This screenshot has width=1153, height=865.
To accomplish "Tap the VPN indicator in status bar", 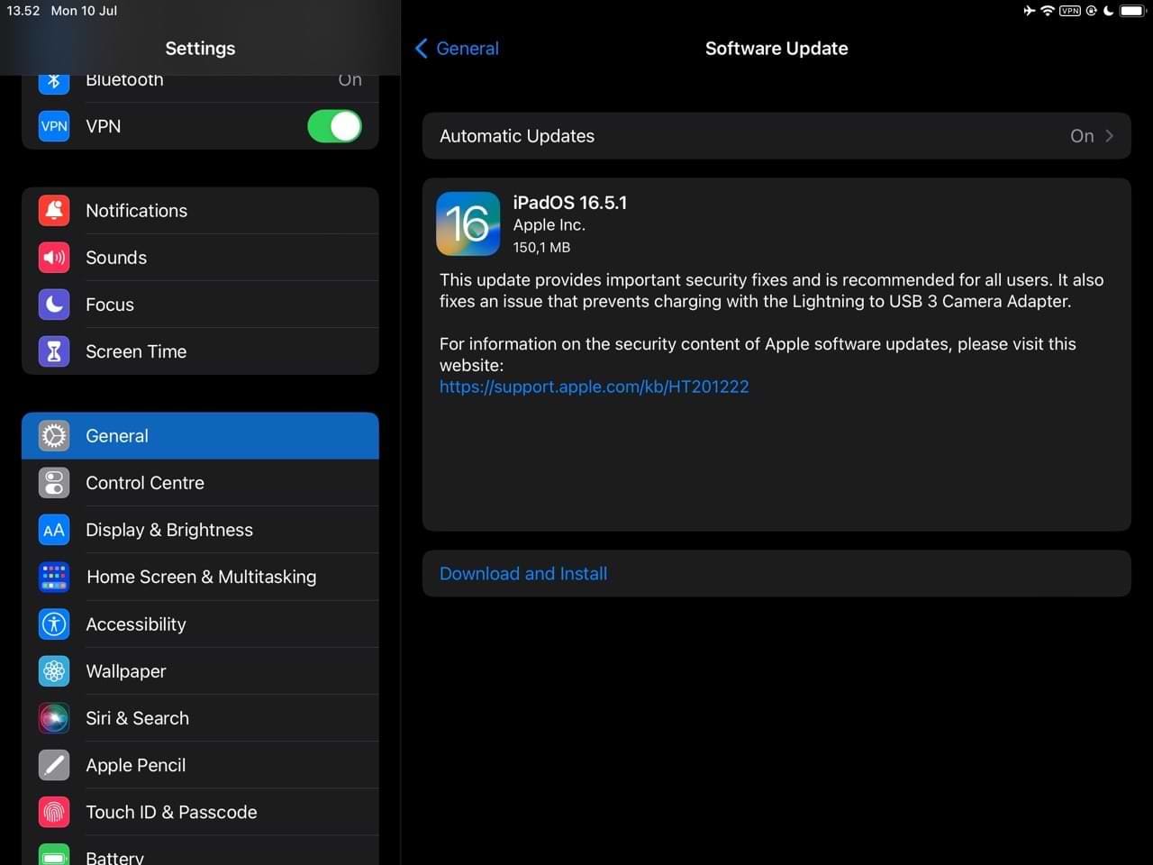I will [x=1070, y=11].
